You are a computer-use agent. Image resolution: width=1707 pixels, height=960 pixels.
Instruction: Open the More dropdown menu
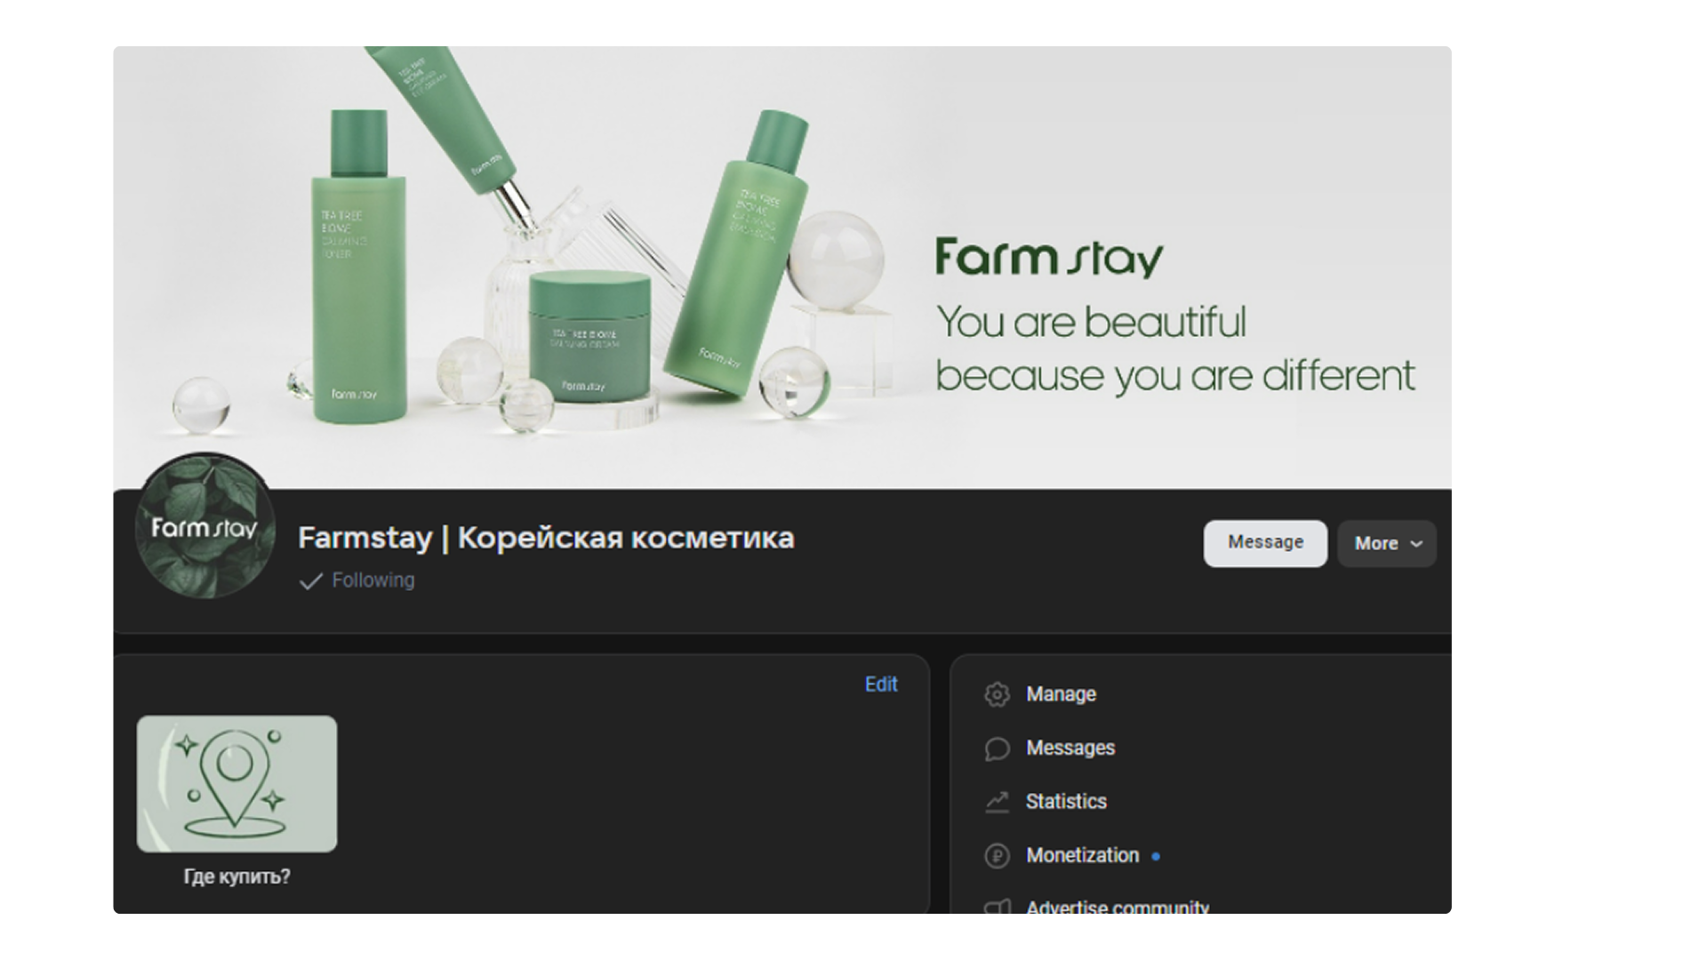[x=1387, y=543]
